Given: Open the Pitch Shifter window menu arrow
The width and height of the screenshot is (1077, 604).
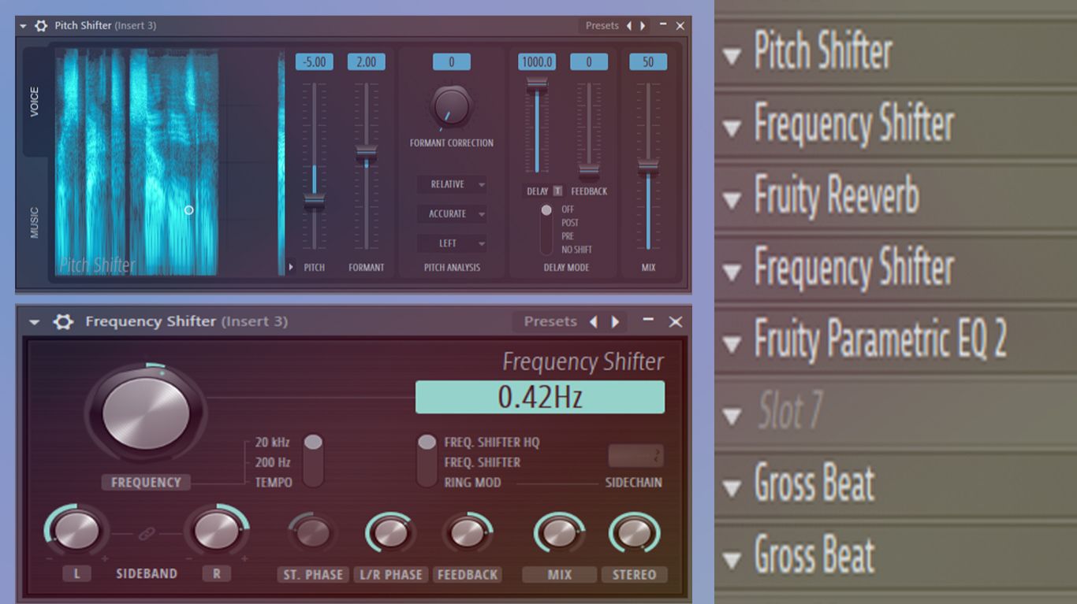Looking at the screenshot, I should pyautogui.click(x=24, y=26).
